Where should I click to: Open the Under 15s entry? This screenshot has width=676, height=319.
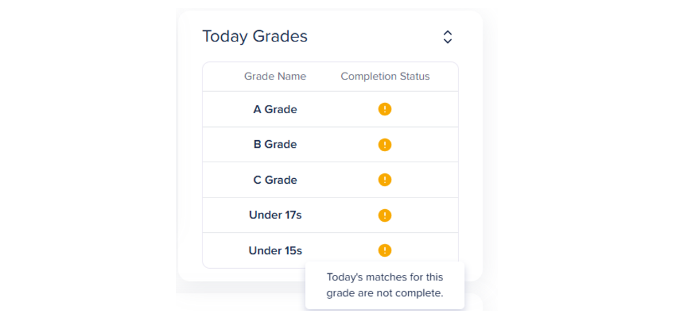pos(275,251)
